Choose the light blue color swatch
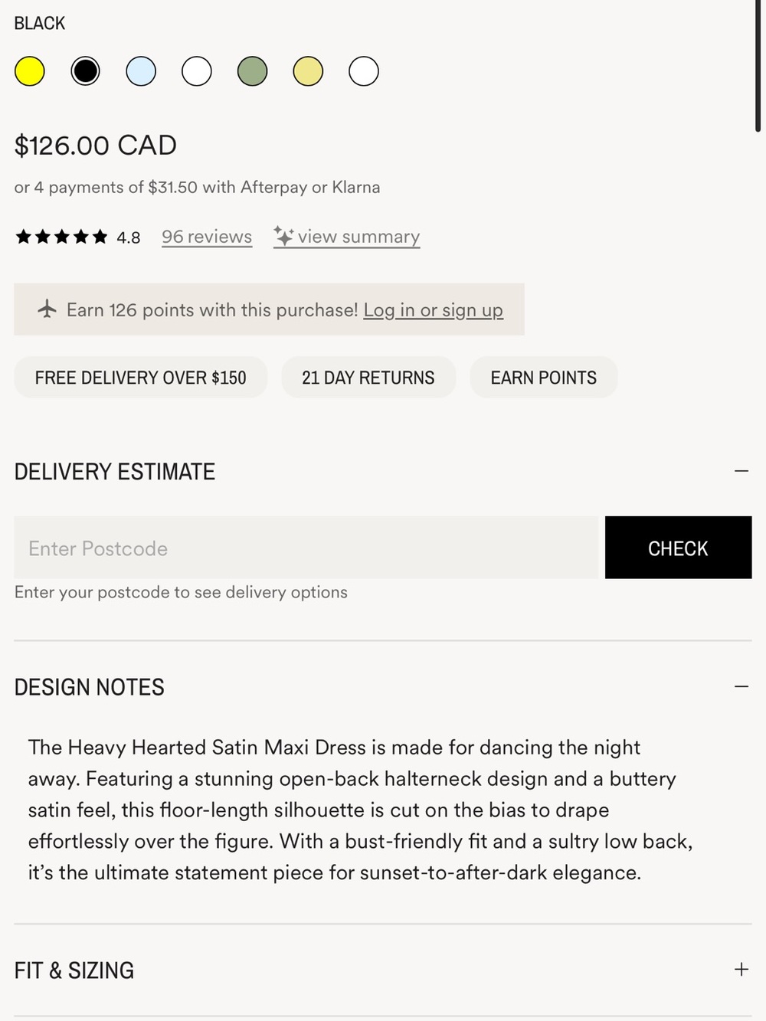766x1021 pixels. coord(141,71)
